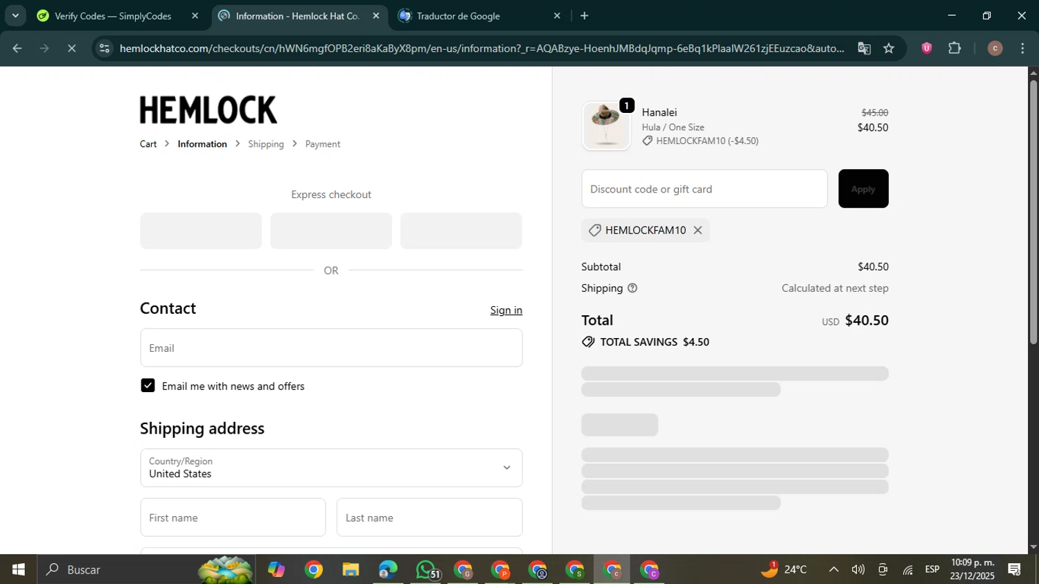Expand the Country/Region dropdown
The height and width of the screenshot is (584, 1039).
pos(331,468)
